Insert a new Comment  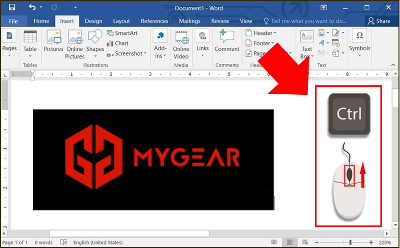click(227, 41)
